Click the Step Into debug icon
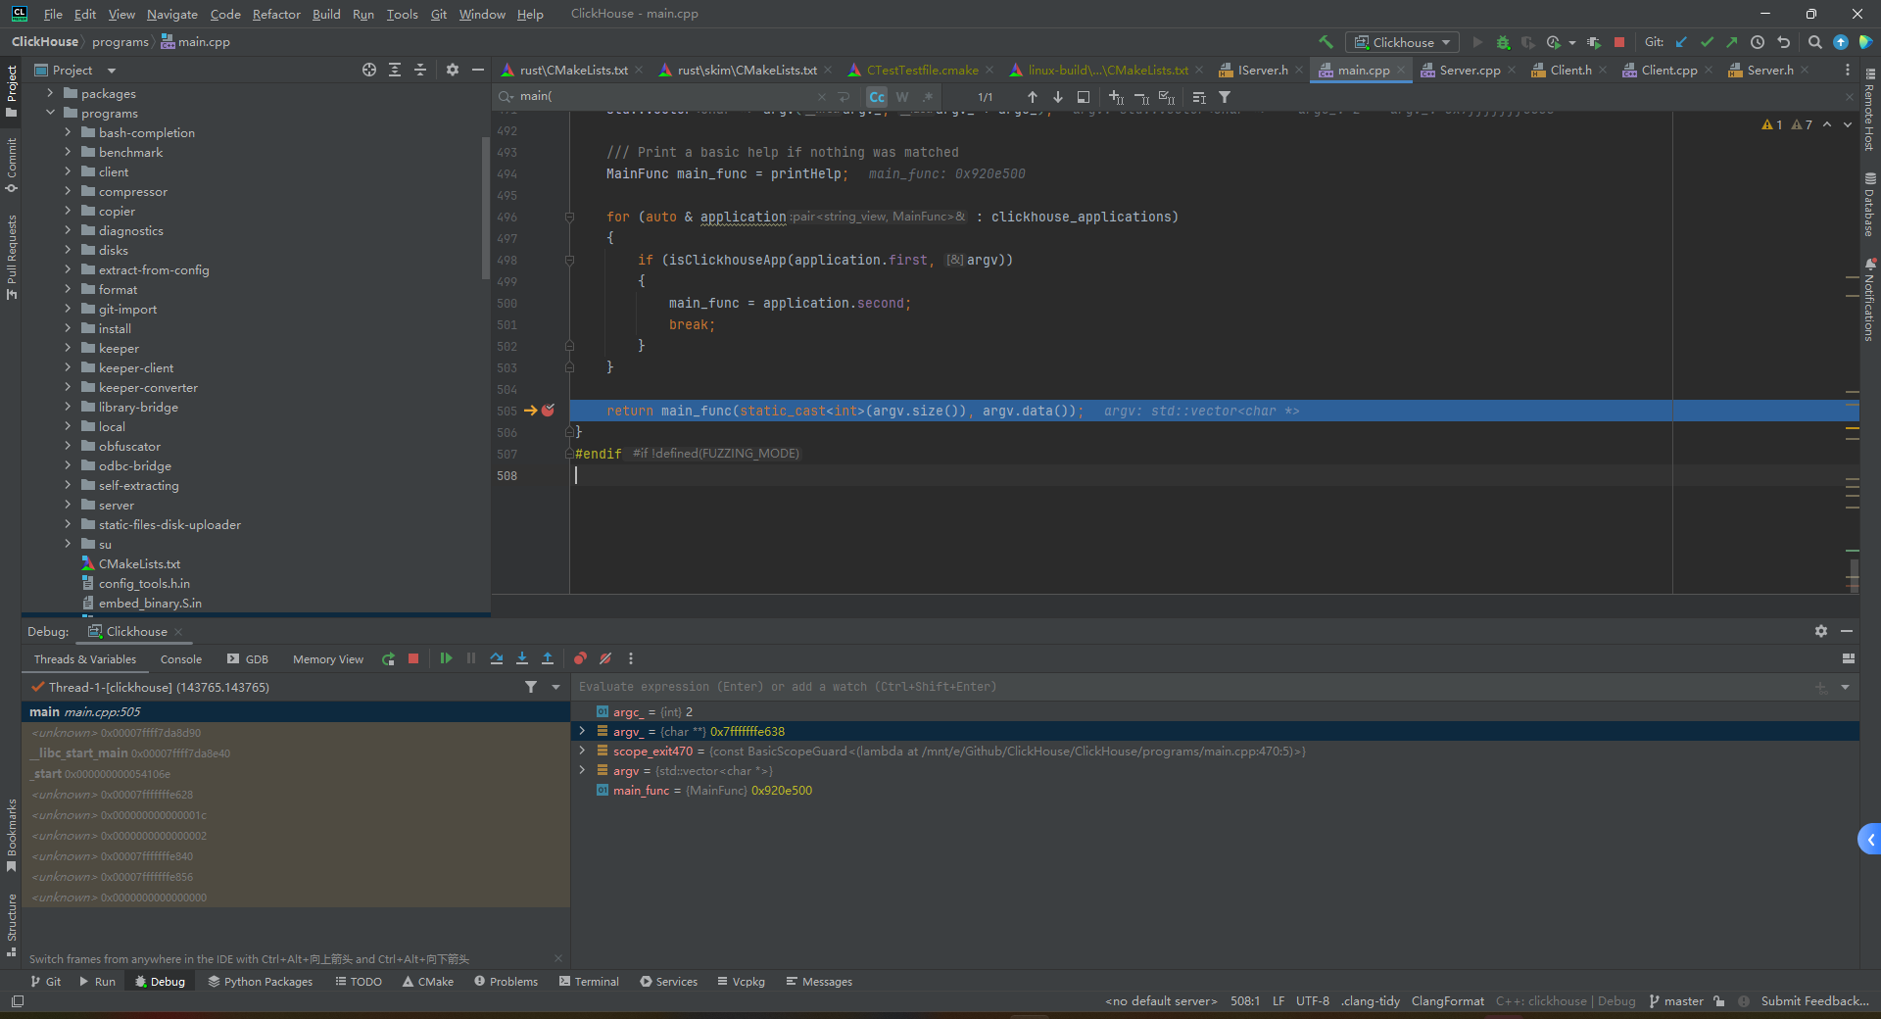Image resolution: width=1881 pixels, height=1019 pixels. 522,658
